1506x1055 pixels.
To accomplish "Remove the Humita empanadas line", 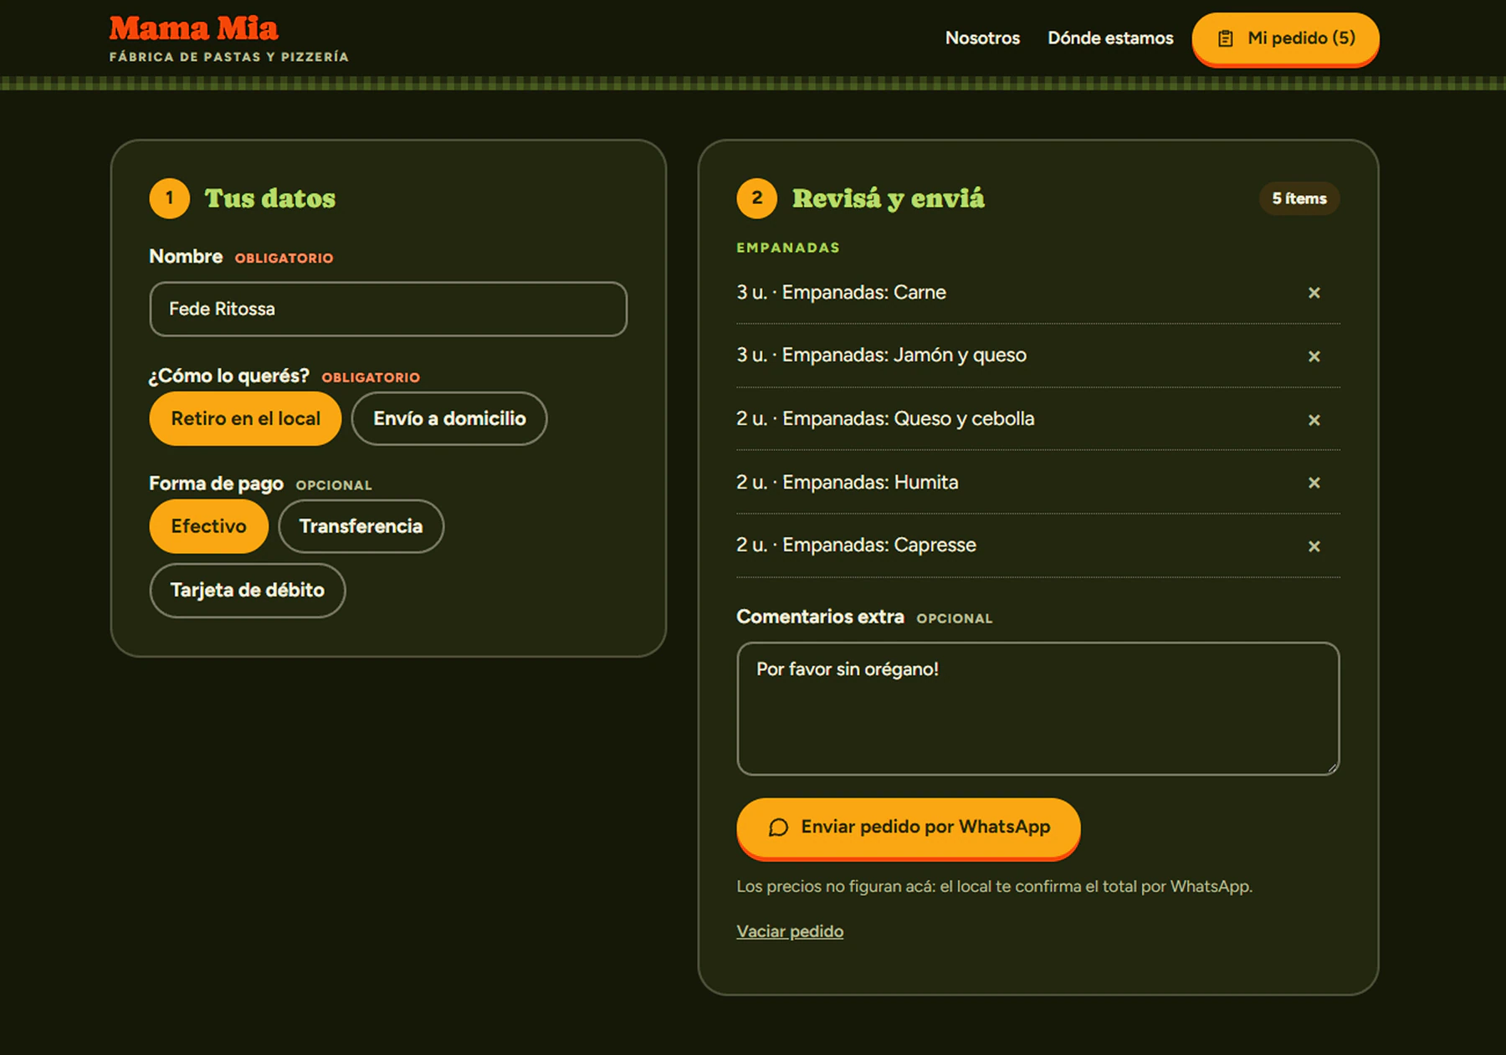I will coord(1314,483).
